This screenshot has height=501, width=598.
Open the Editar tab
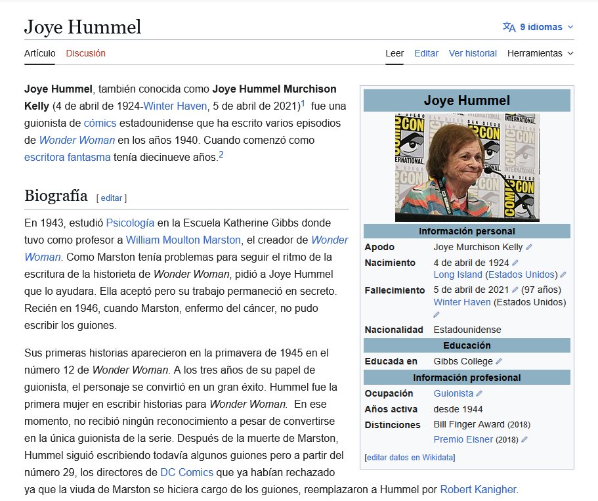pos(427,53)
